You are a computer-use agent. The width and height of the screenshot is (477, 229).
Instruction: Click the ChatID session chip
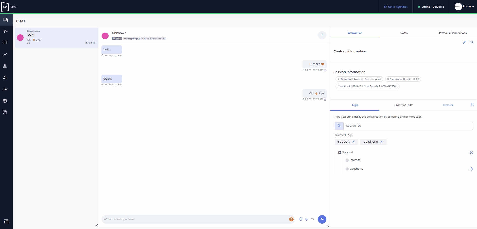(367, 86)
